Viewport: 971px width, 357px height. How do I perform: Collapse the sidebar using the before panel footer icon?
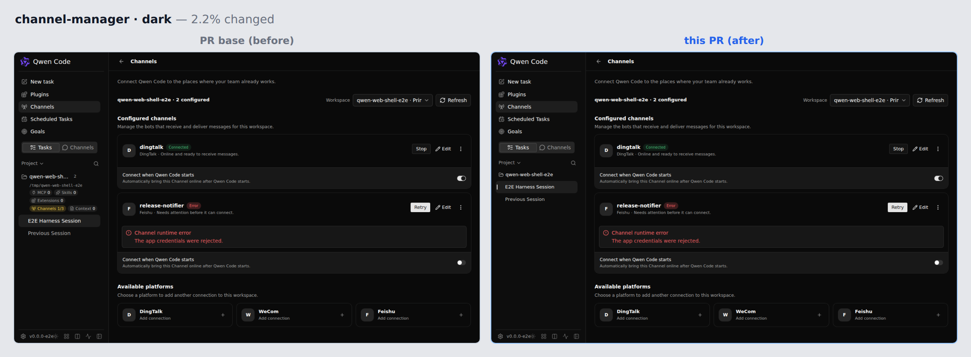(x=99, y=336)
